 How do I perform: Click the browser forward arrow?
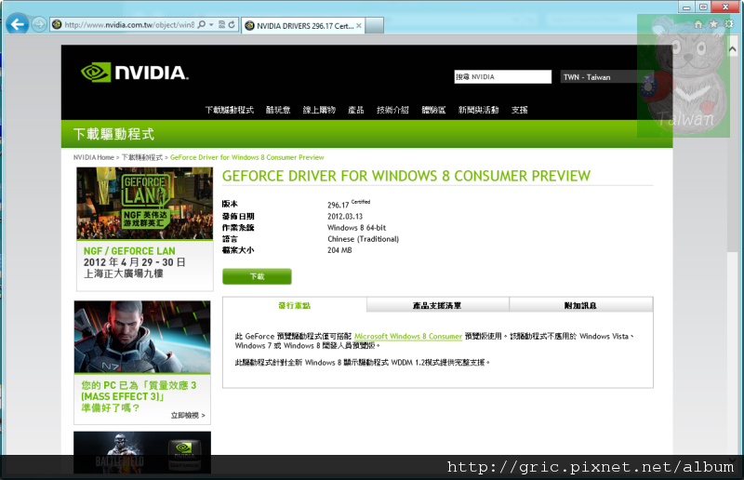(x=39, y=24)
